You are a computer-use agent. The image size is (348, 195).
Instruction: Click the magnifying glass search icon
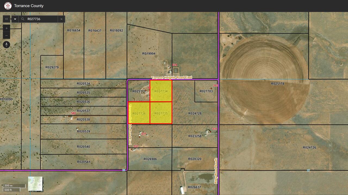point(22,19)
